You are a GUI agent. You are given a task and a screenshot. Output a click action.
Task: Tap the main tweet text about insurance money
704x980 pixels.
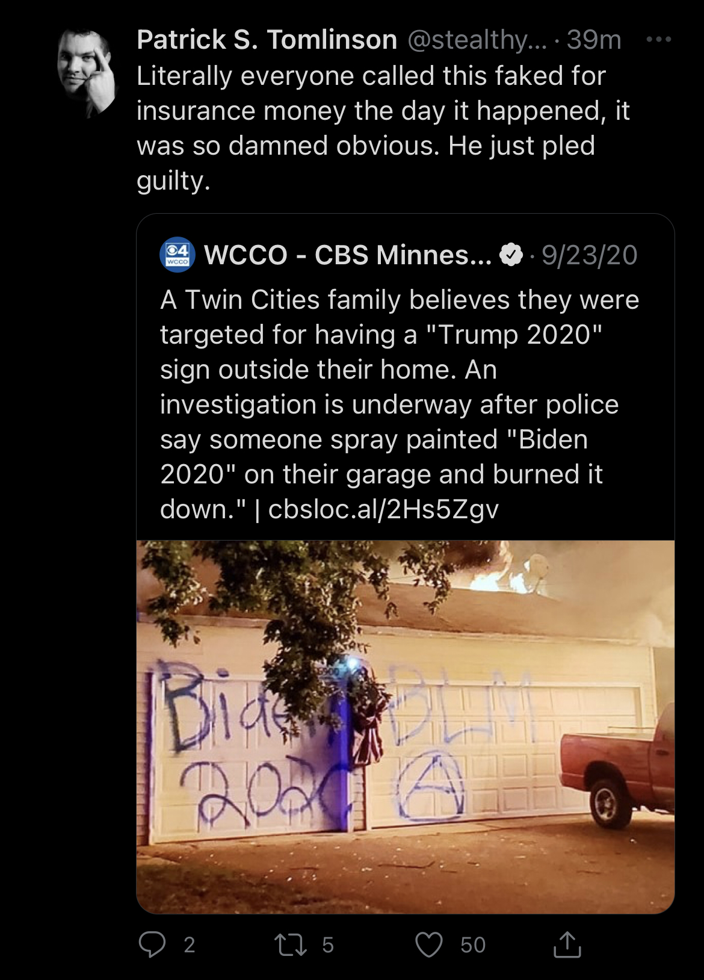click(x=383, y=128)
